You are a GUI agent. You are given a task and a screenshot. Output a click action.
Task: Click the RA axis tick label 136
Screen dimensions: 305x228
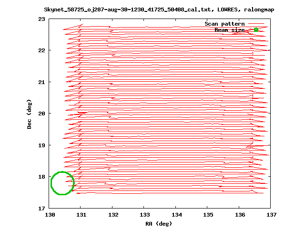point(240,215)
